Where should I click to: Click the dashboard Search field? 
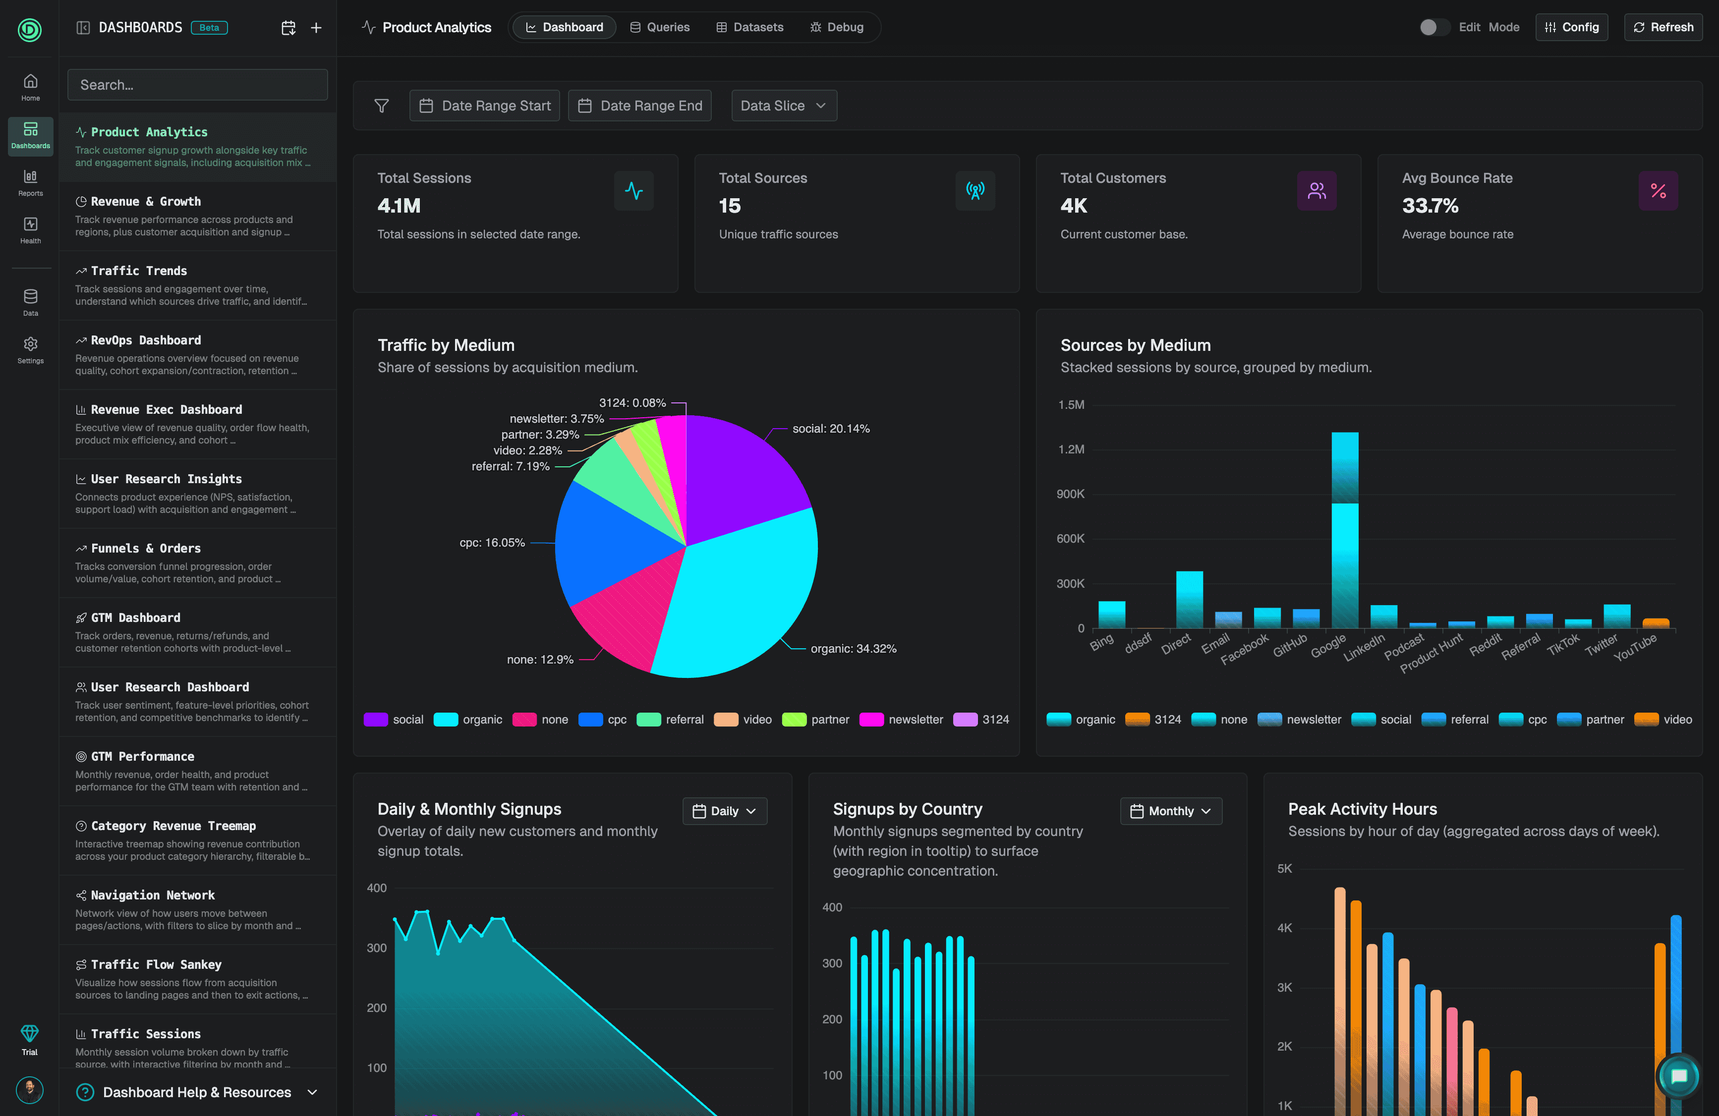click(197, 85)
